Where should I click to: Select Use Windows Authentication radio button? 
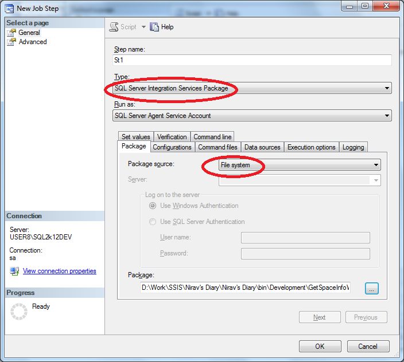[153, 206]
